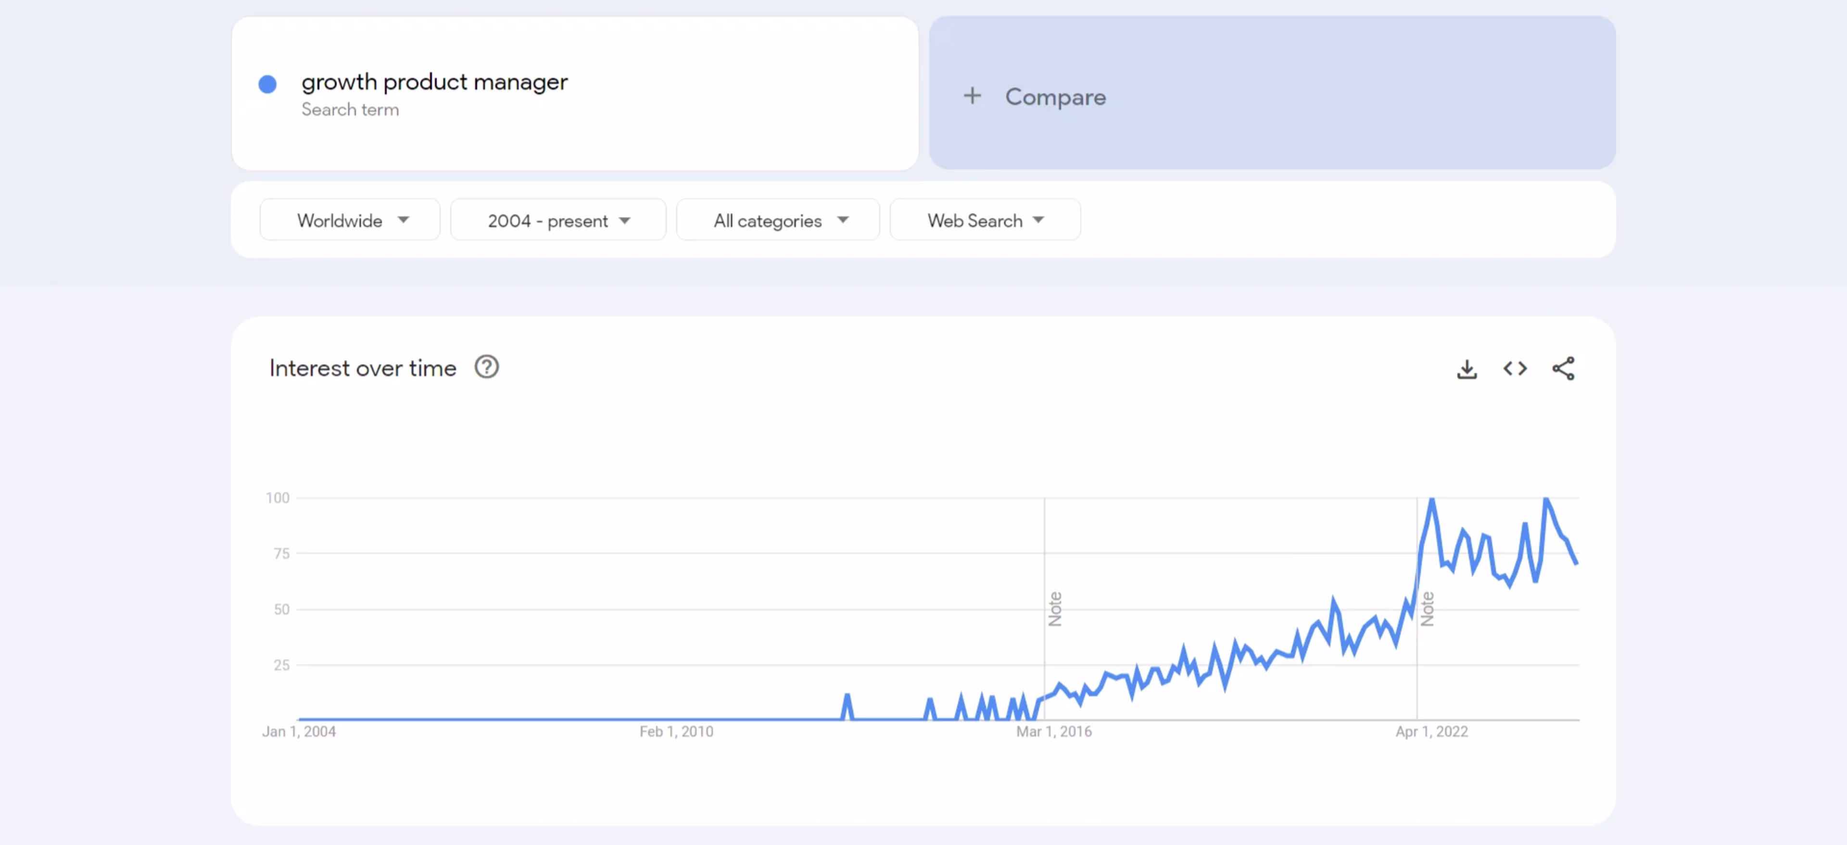
Task: Click the Jan 1, 2004 axis label
Action: (x=298, y=732)
